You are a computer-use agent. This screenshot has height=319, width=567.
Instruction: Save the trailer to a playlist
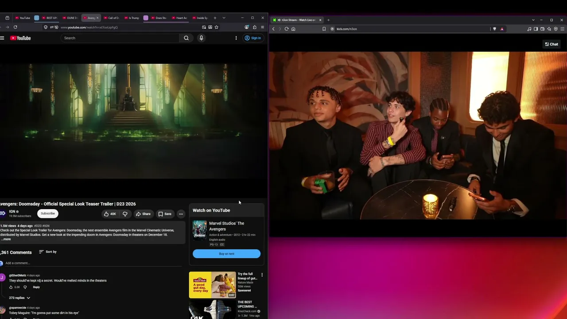point(165,214)
